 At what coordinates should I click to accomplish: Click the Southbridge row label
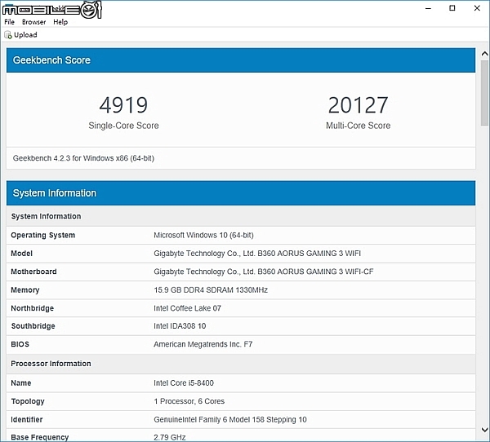coord(33,326)
